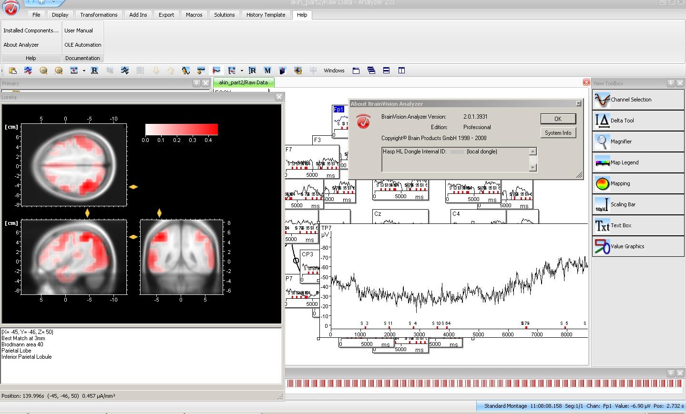The height and width of the screenshot is (414, 686).
Task: Click the zoom out magnifier toolbar icon
Action: (43, 71)
